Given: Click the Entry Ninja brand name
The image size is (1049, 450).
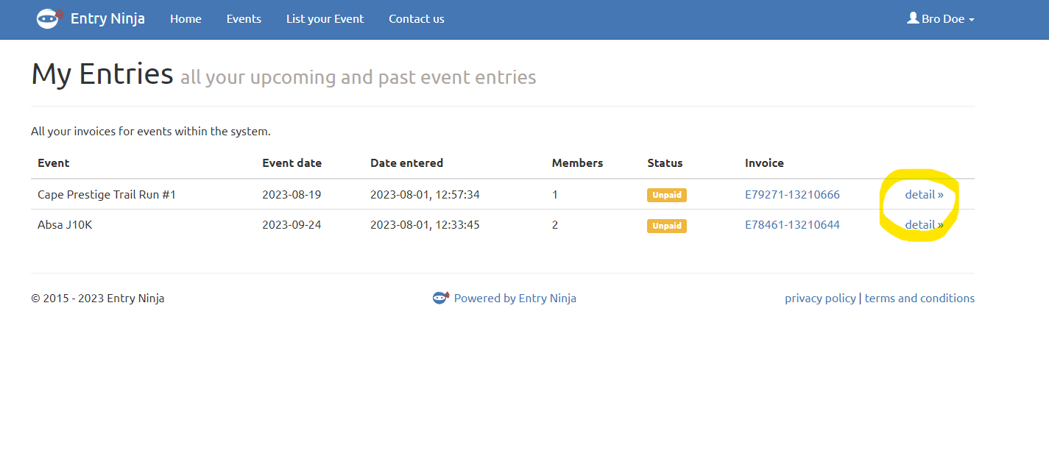Looking at the screenshot, I should [x=107, y=19].
